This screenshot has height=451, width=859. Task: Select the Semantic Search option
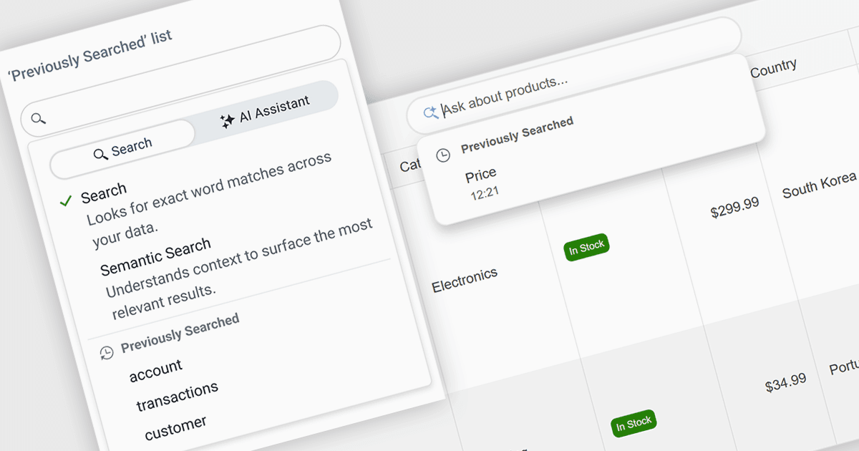coord(236,268)
